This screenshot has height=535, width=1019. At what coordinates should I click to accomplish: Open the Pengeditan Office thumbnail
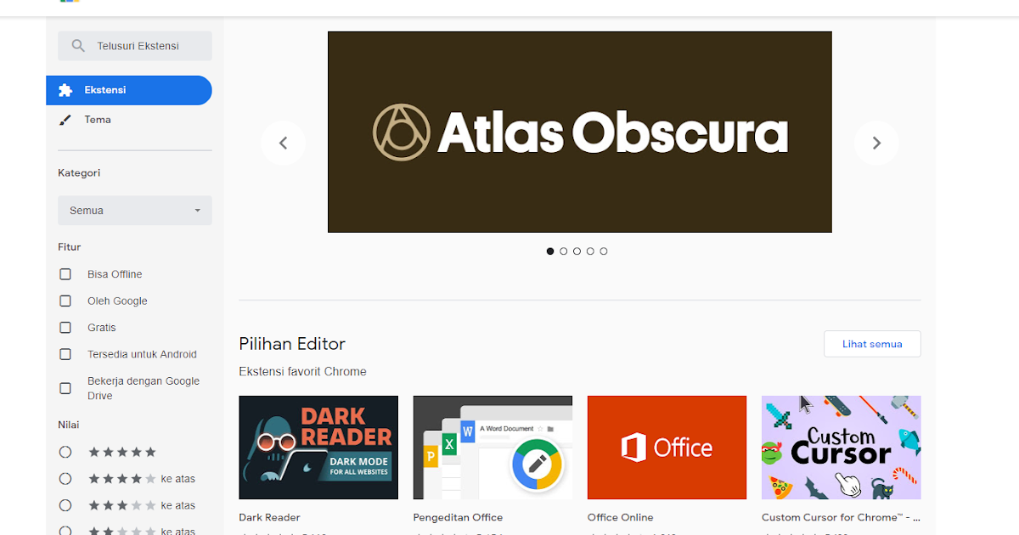(493, 448)
